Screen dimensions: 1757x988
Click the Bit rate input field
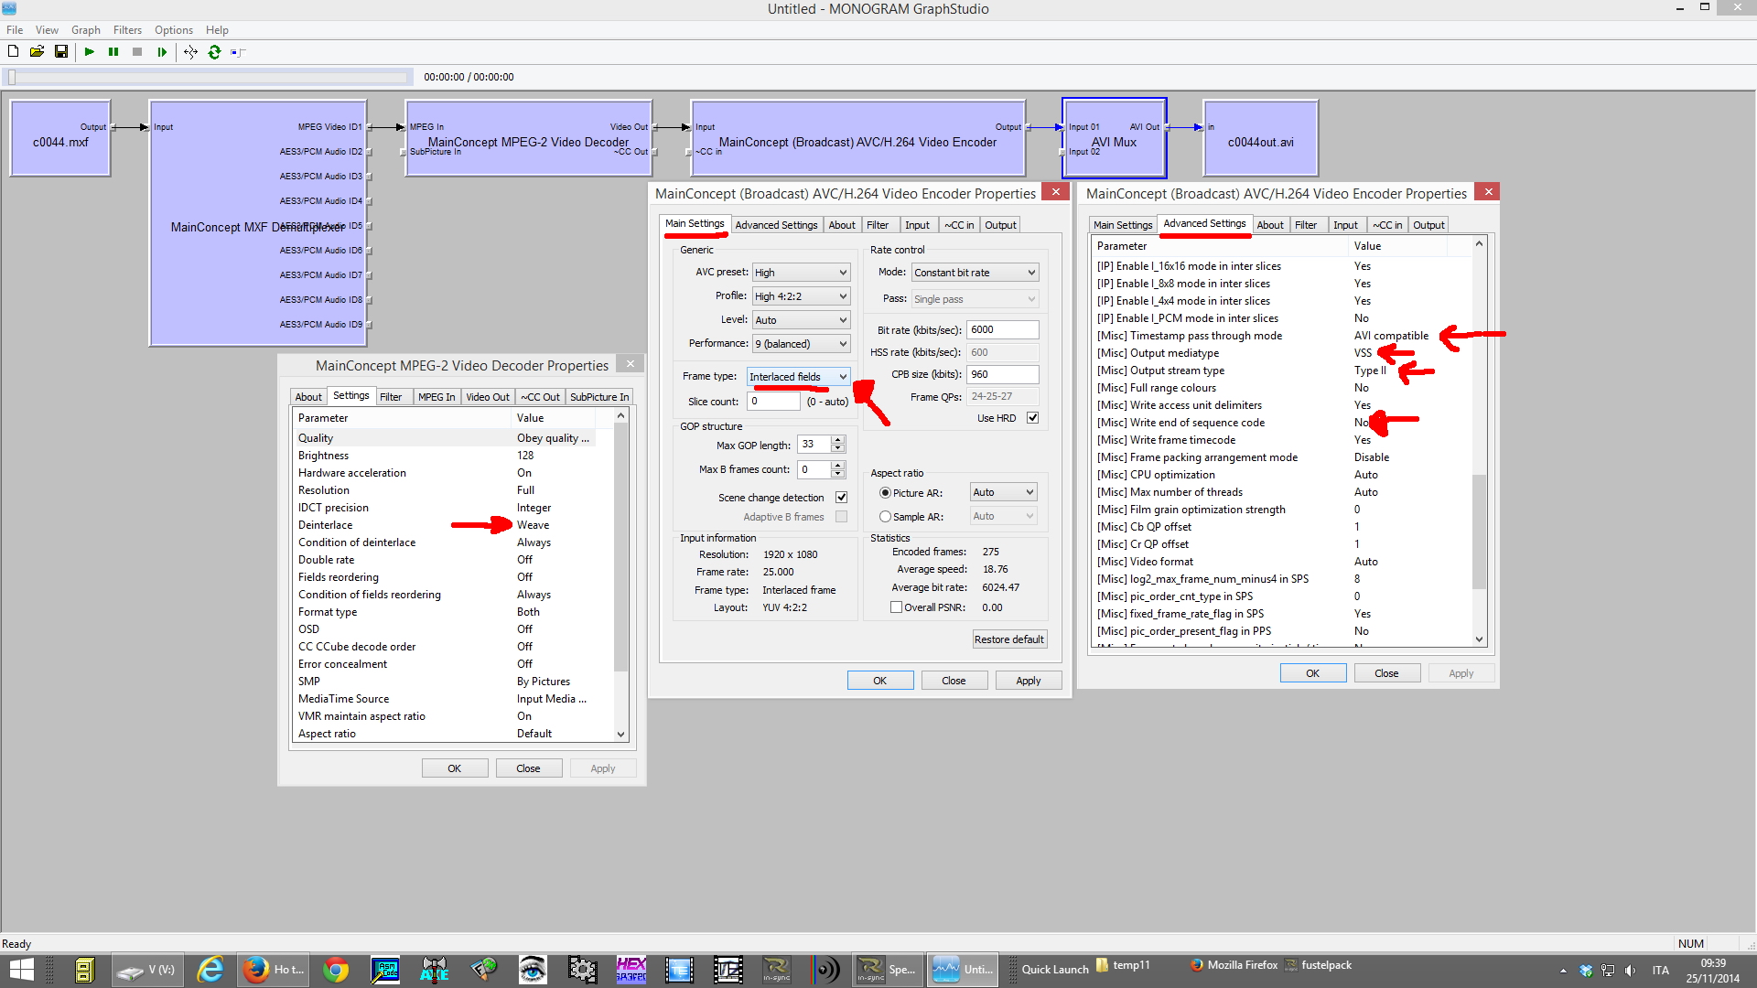point(1002,330)
